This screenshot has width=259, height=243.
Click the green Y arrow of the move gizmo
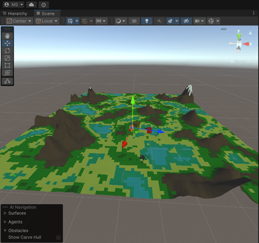pyautogui.click(x=133, y=101)
